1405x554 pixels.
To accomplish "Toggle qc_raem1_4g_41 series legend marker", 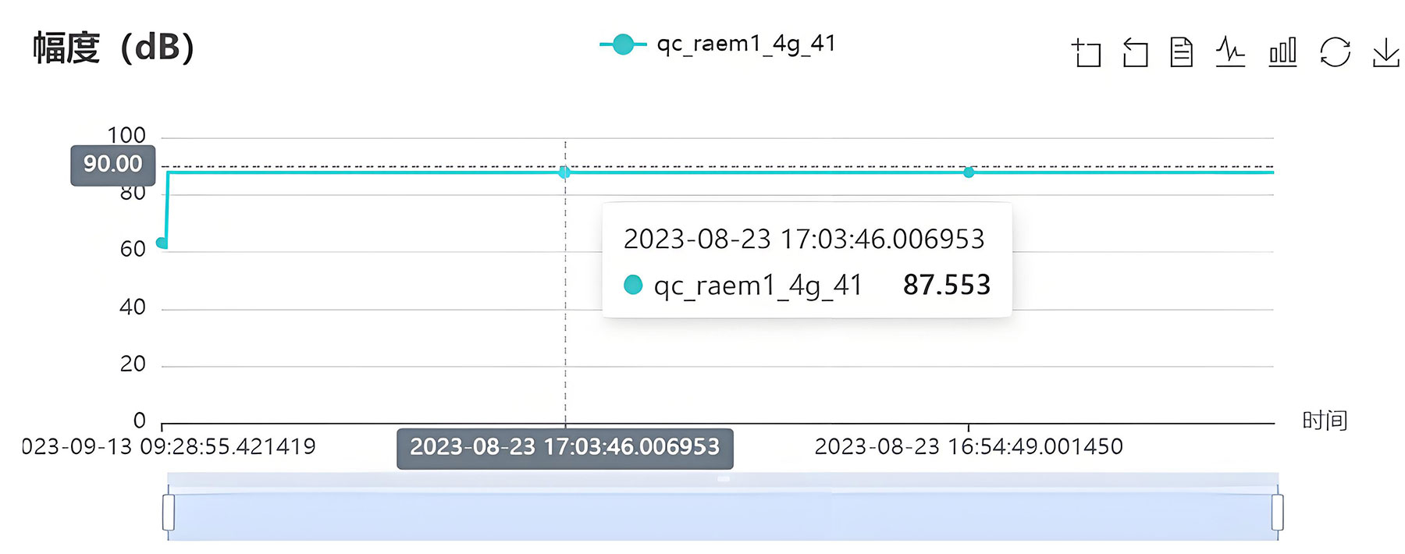I will point(623,44).
